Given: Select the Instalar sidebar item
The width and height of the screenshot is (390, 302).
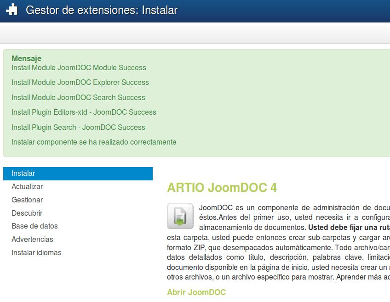Looking at the screenshot, I should (x=78, y=173).
